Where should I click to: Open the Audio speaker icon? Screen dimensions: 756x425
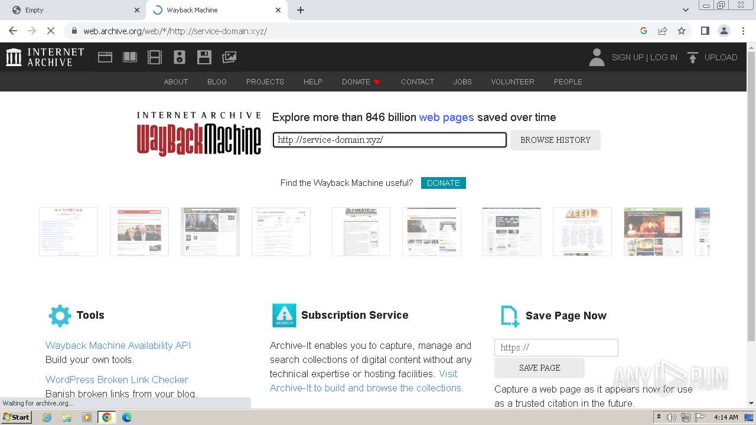pyautogui.click(x=180, y=57)
